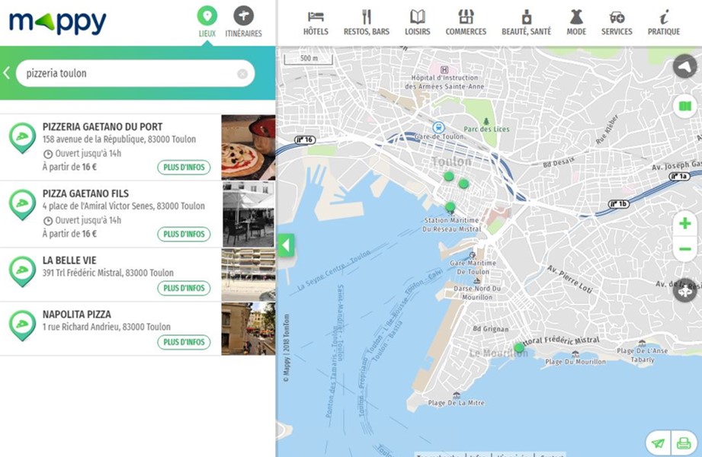The height and width of the screenshot is (457, 702).
Task: Print the map with printer icon
Action: click(684, 443)
